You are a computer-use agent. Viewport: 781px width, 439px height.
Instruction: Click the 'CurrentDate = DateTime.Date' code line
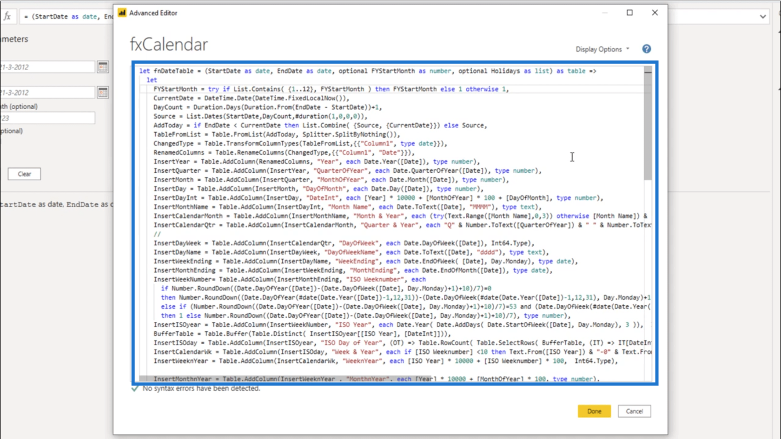pyautogui.click(x=251, y=98)
